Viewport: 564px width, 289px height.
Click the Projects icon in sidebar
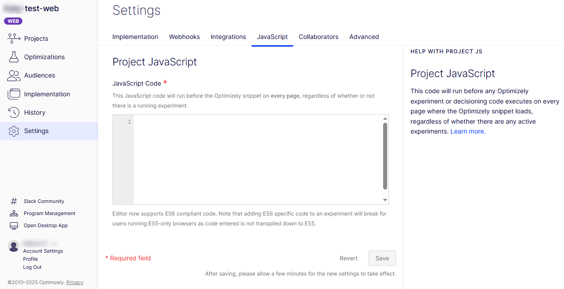14,39
